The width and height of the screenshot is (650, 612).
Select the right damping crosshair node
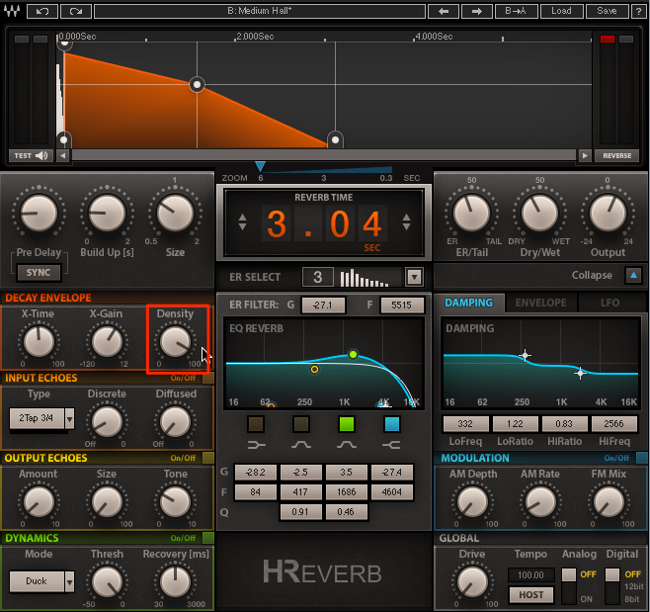(x=580, y=373)
